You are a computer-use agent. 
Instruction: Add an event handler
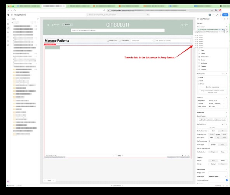click(x=227, y=116)
